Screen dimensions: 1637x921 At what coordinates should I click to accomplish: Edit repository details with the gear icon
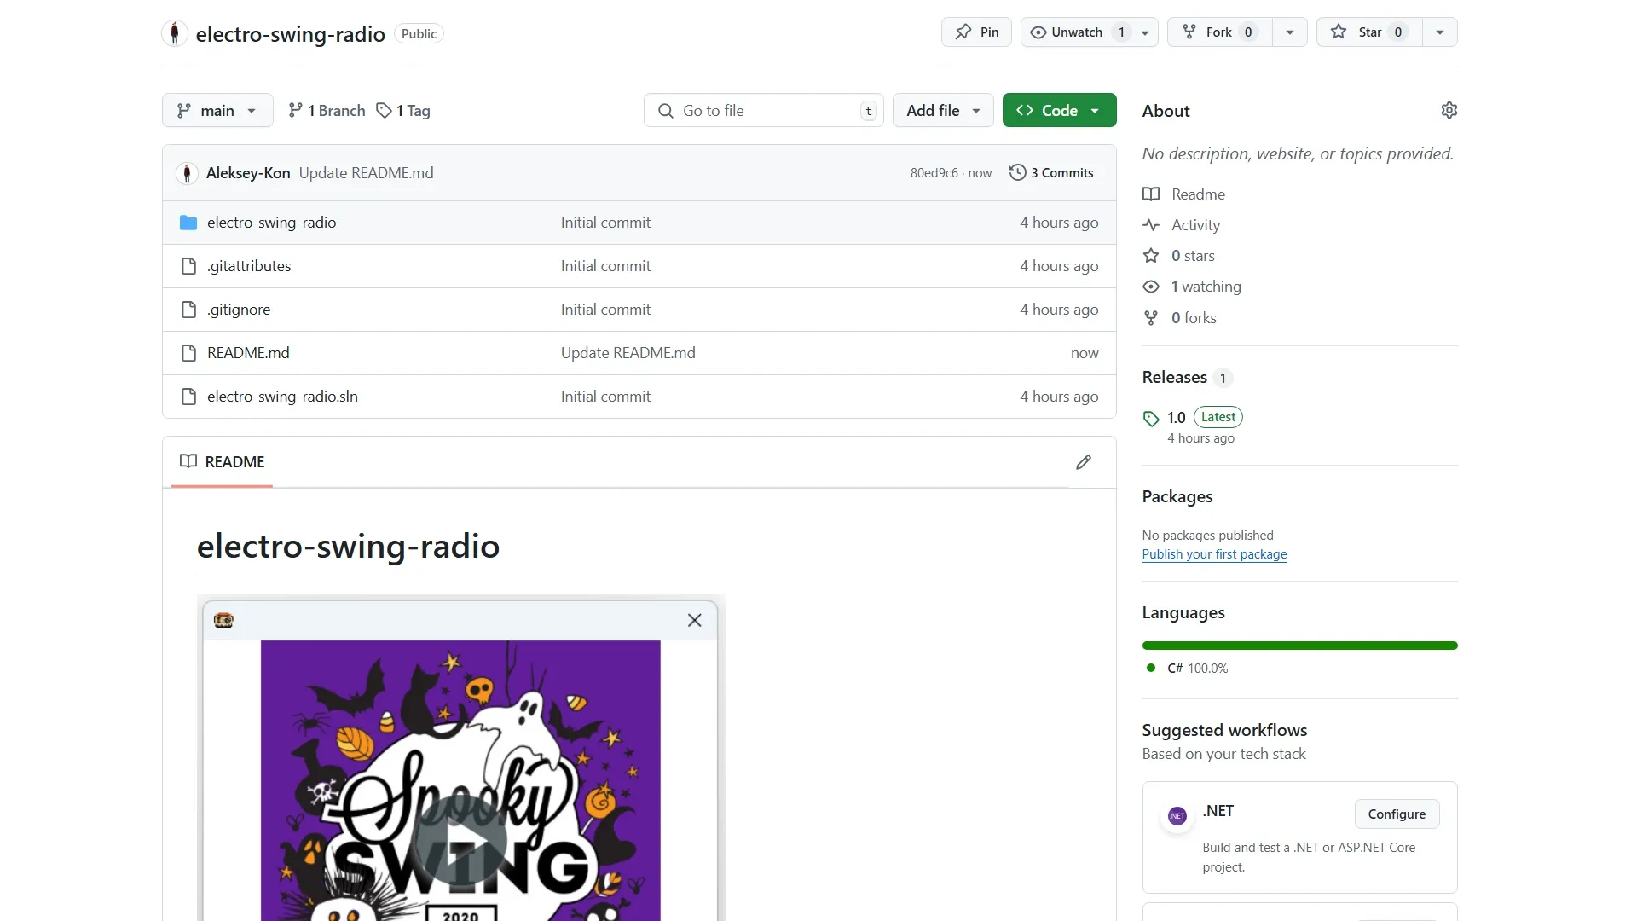tap(1449, 110)
